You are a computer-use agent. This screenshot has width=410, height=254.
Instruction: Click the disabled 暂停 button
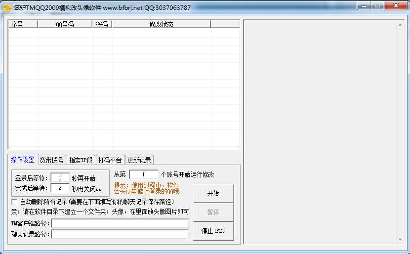click(213, 212)
